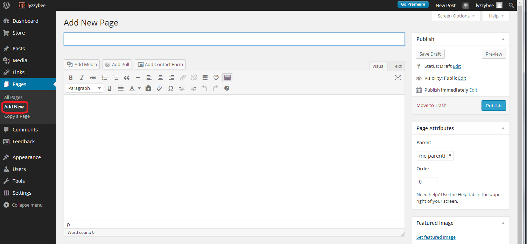Click the Set featured image link
Viewport: 527px width, 244px height.
click(x=436, y=237)
